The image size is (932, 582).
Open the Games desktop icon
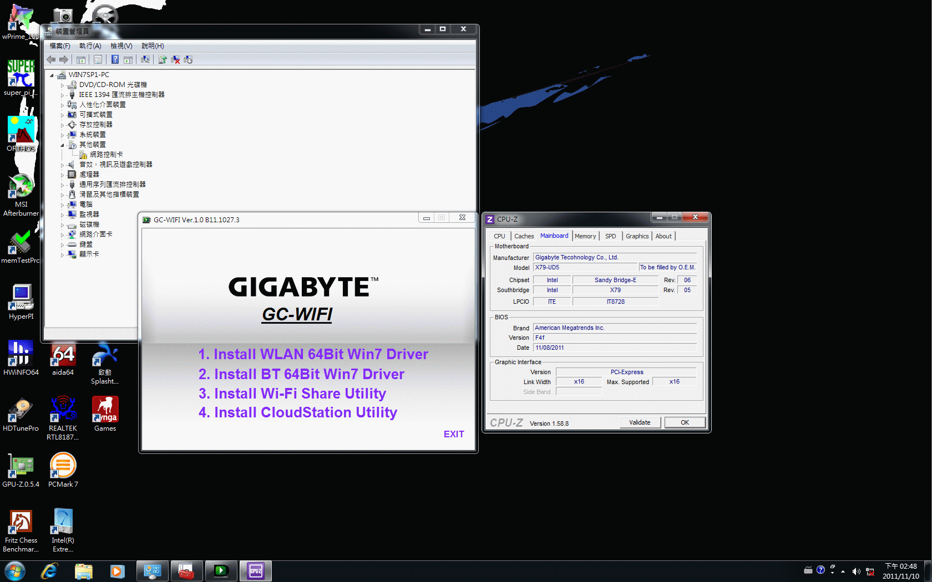pos(105,414)
